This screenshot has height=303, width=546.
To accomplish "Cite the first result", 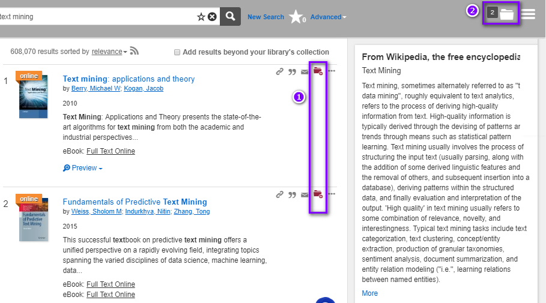I will (292, 72).
